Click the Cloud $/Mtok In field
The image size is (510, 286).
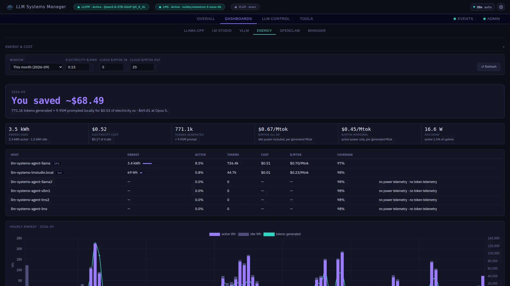pos(112,67)
